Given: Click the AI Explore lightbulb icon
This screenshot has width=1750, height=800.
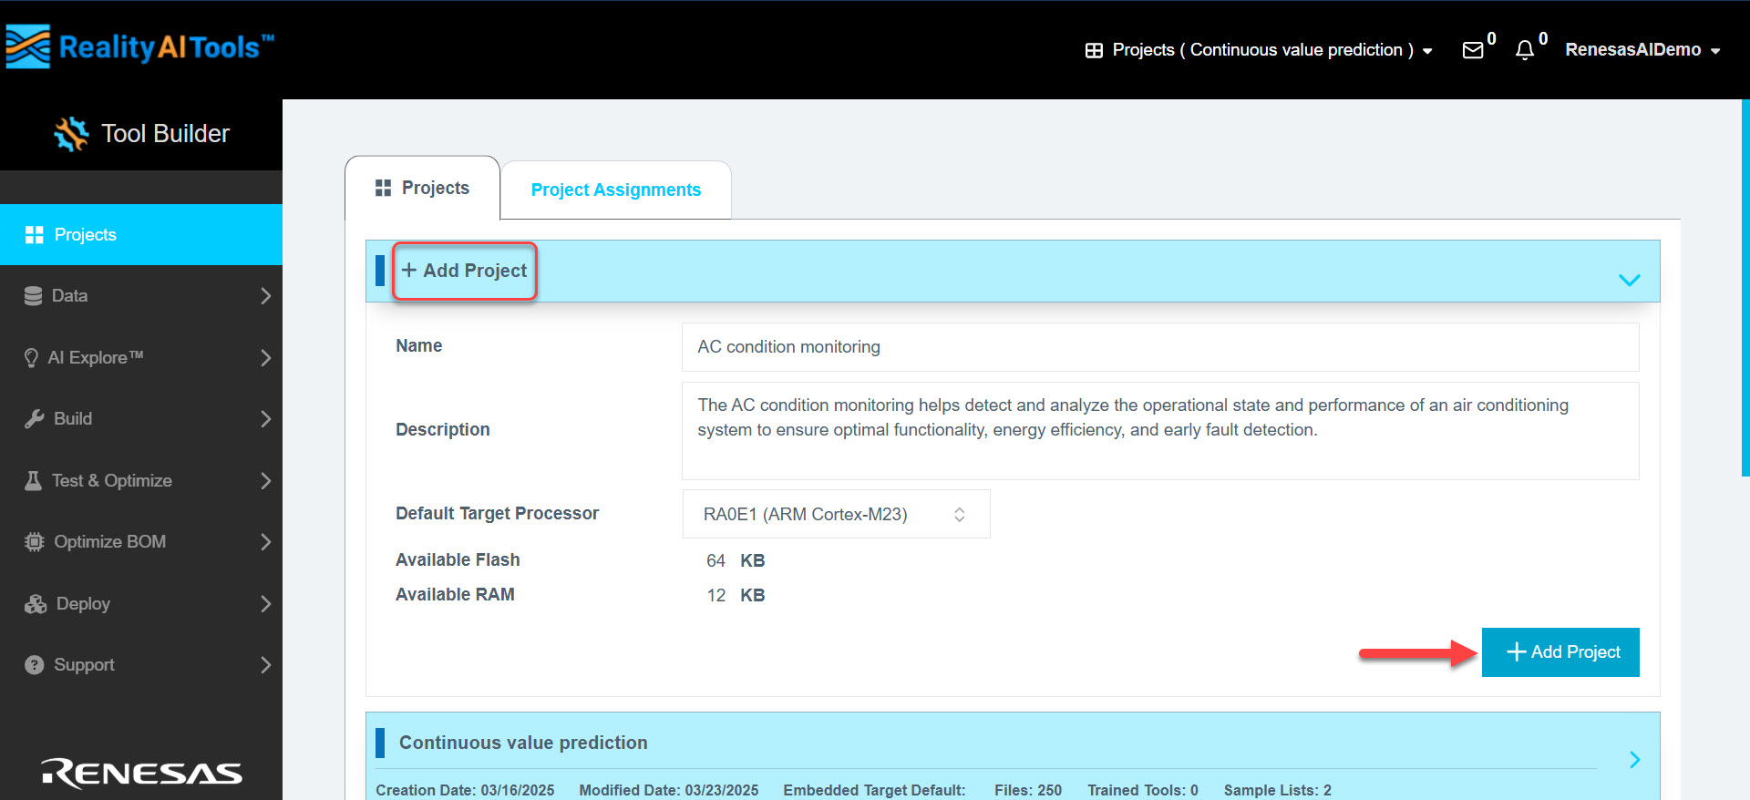Looking at the screenshot, I should coord(32,358).
